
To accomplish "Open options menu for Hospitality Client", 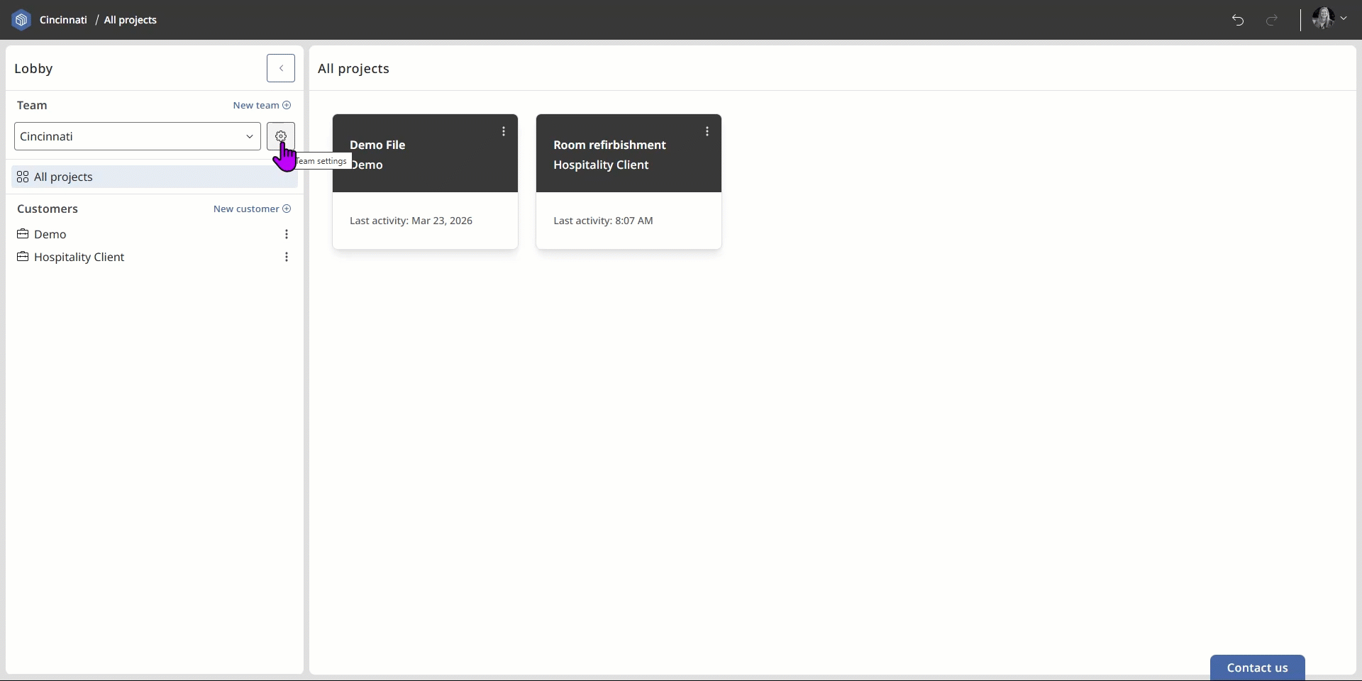I will coord(287,257).
